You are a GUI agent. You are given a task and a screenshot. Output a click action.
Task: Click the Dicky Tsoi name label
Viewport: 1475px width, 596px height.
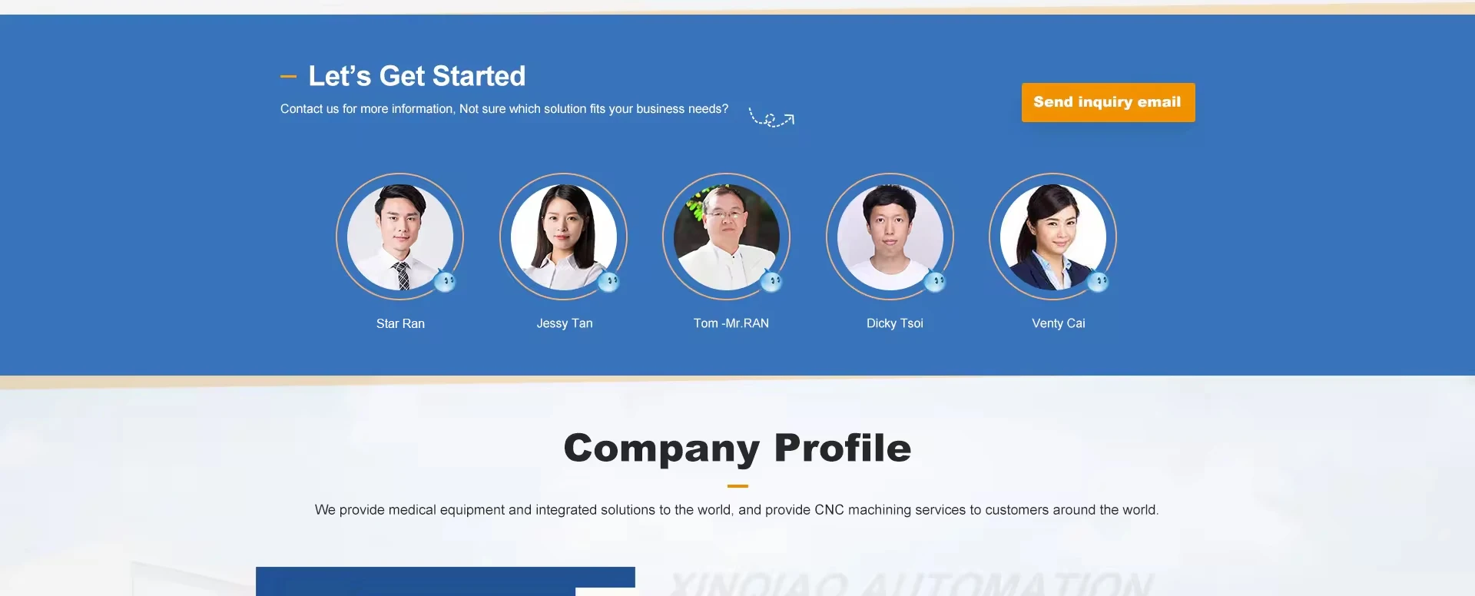[x=895, y=323]
